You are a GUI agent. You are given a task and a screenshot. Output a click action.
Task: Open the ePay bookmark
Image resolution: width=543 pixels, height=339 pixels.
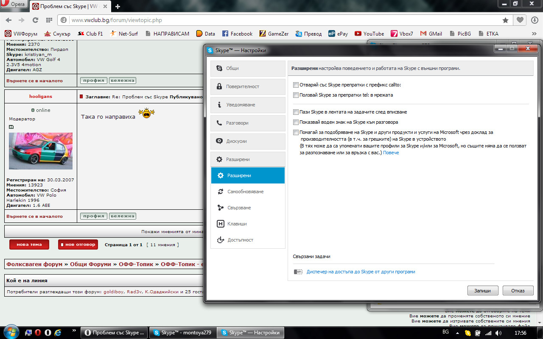tap(338, 33)
